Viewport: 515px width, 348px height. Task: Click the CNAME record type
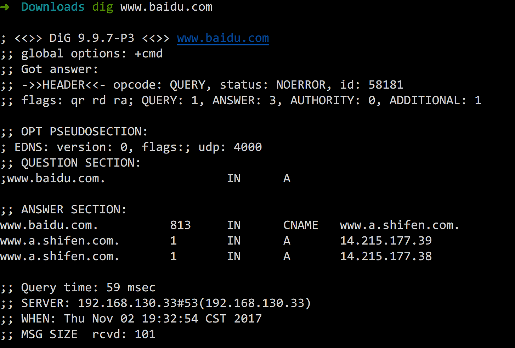coord(300,225)
